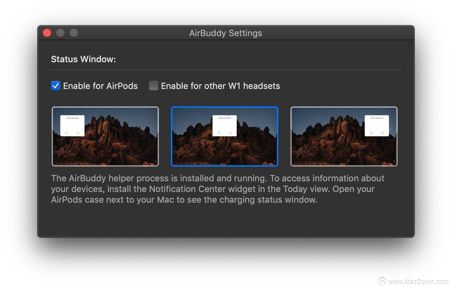Disable the Enable for AirPods checkbox
This screenshot has height=287, width=452.
pyautogui.click(x=55, y=86)
